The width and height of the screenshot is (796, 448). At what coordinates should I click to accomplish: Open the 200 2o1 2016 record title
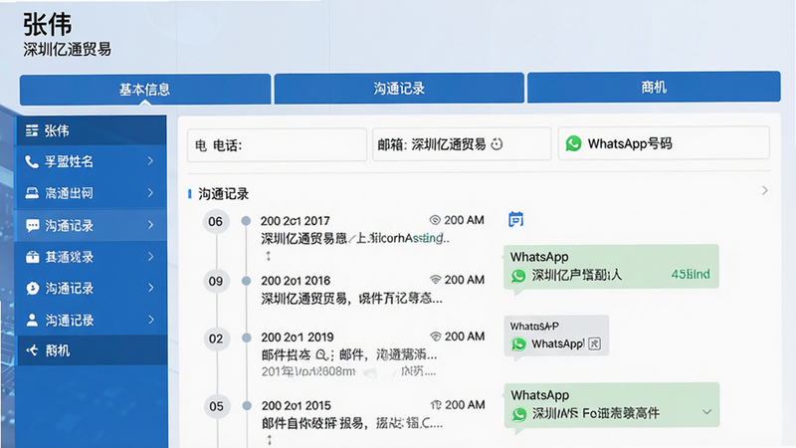296,281
